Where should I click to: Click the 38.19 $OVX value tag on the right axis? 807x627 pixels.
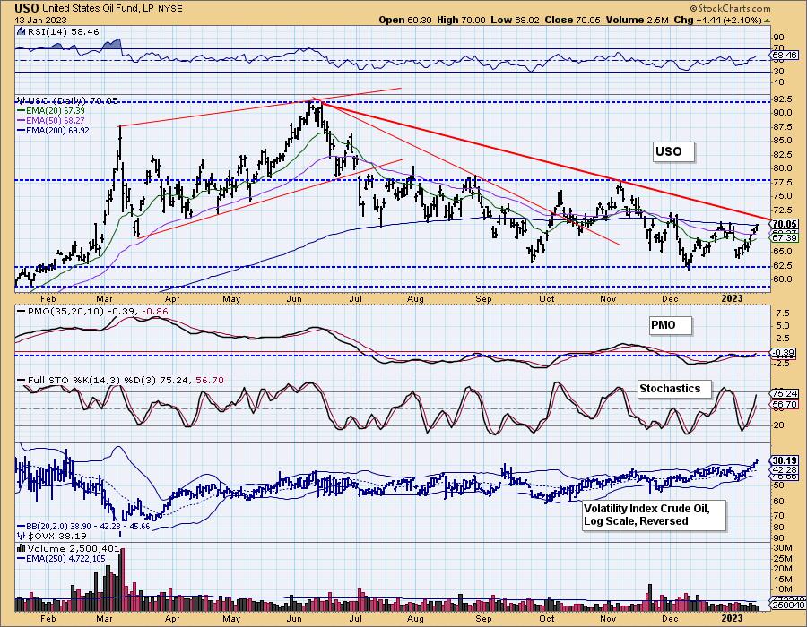pyautogui.click(x=785, y=460)
